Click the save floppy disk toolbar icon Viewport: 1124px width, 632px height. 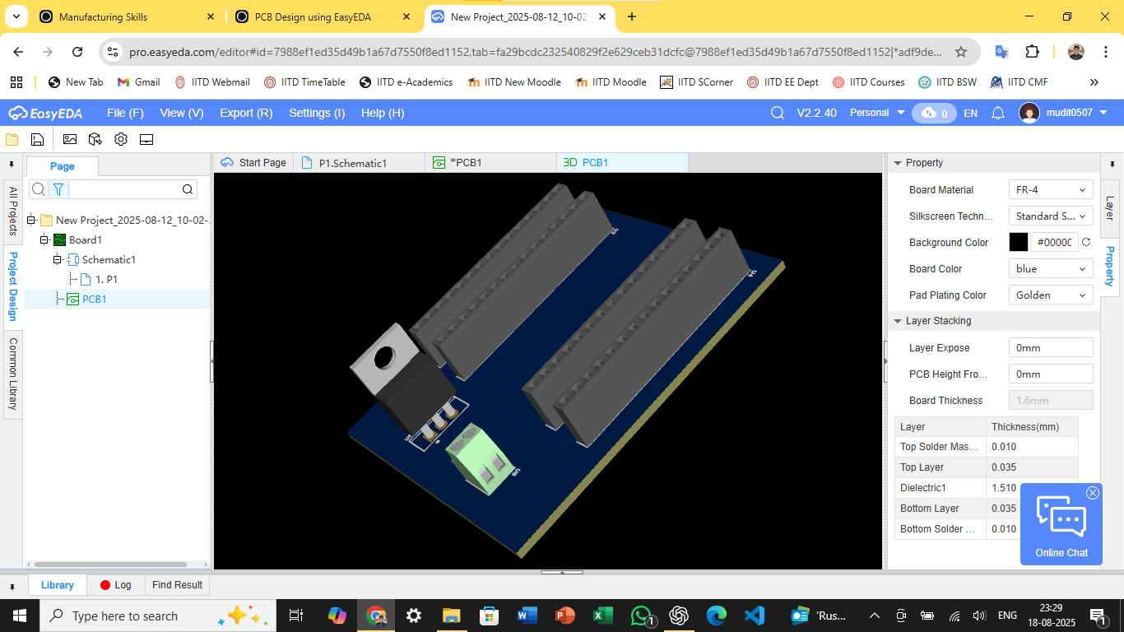pyautogui.click(x=37, y=139)
